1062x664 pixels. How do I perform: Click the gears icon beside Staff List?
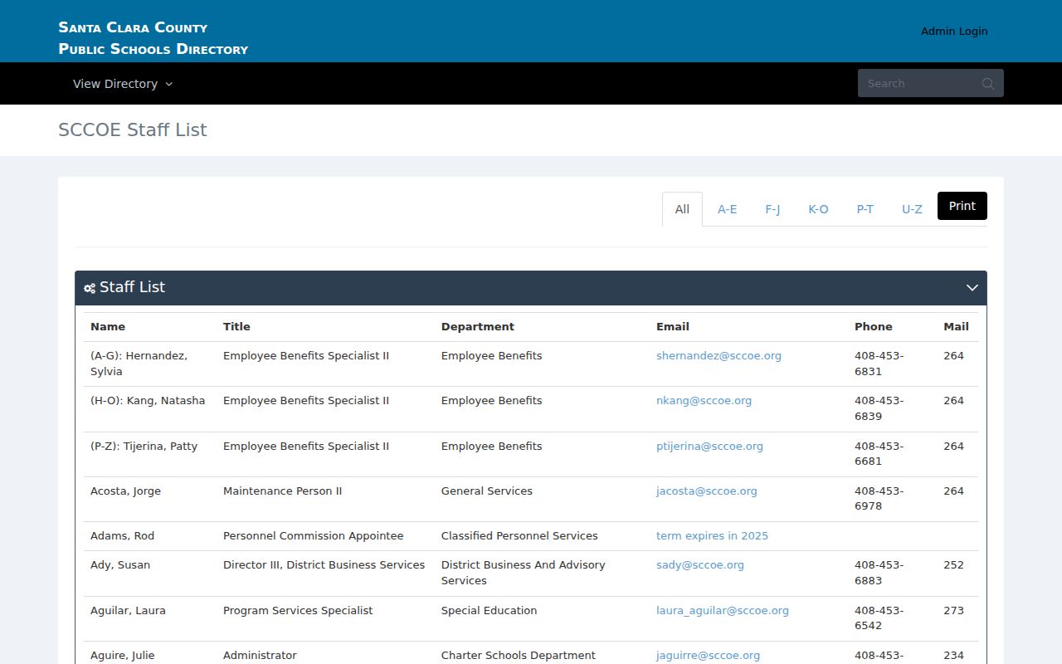click(90, 288)
